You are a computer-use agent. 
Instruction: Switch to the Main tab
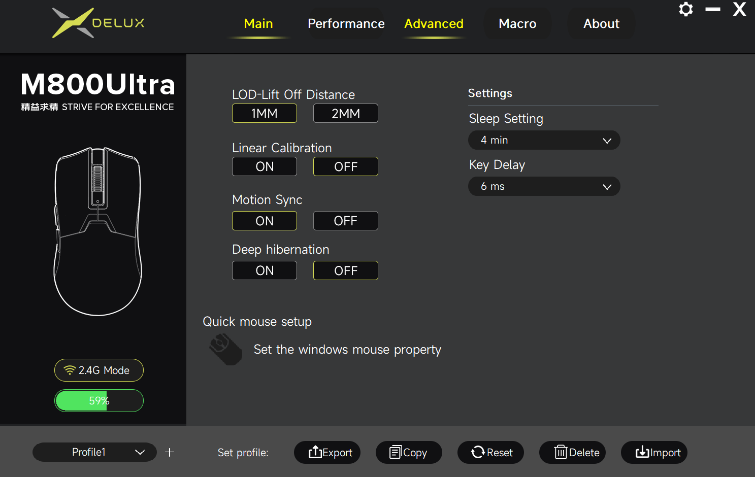coord(258,24)
